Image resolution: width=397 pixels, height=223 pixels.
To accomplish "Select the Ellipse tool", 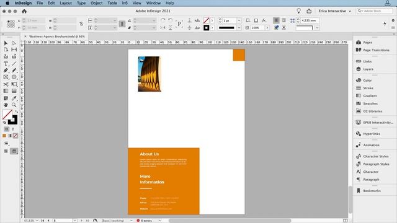I will (x=14, y=77).
